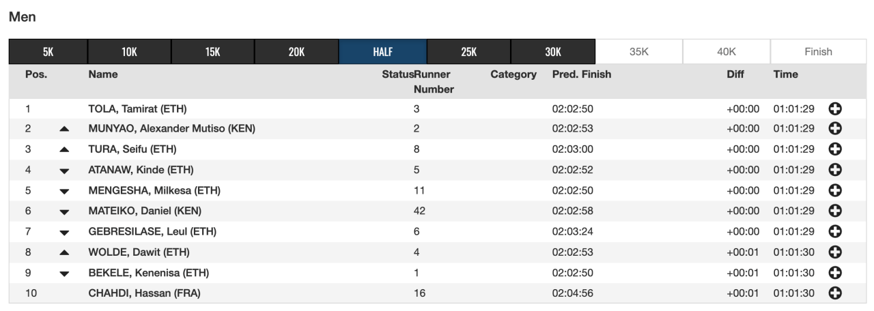874x311 pixels.
Task: Expand Dawit Wolde's split details
Action: [x=834, y=252]
